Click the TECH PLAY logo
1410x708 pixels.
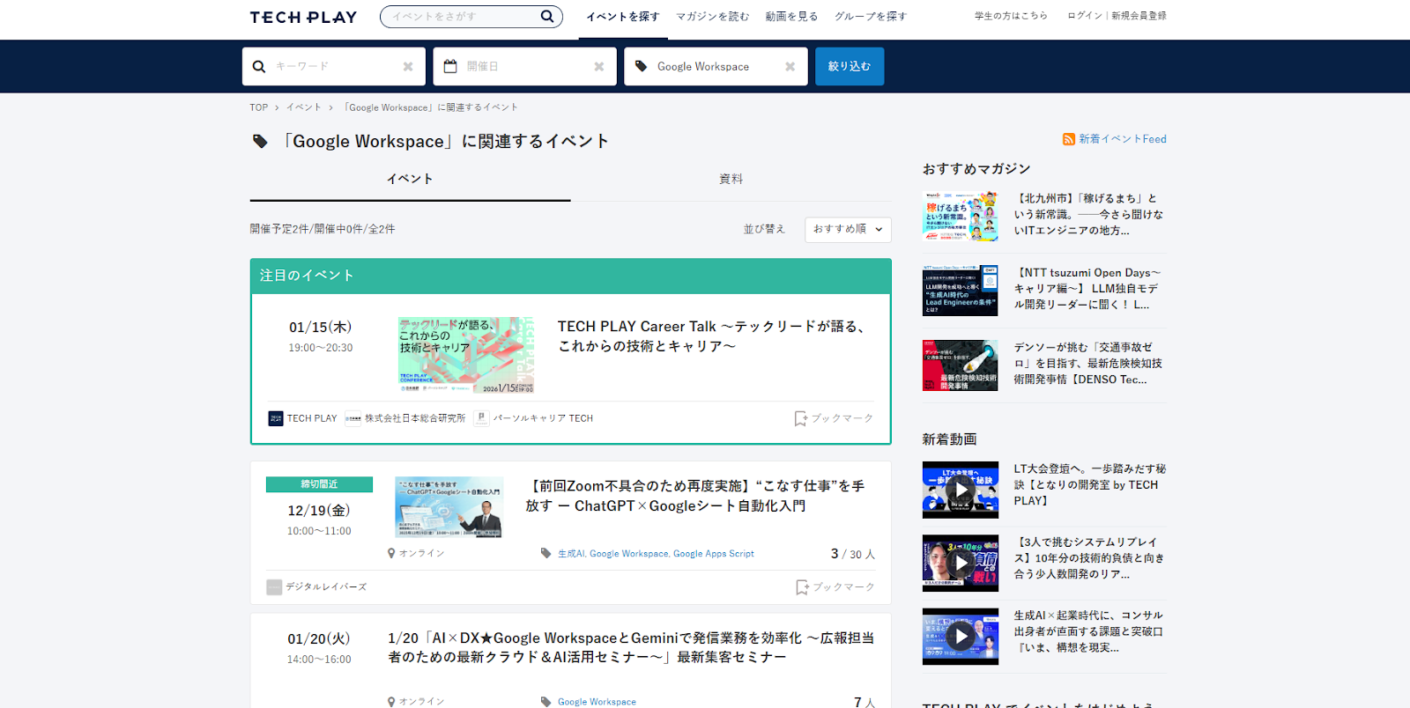[x=303, y=17]
